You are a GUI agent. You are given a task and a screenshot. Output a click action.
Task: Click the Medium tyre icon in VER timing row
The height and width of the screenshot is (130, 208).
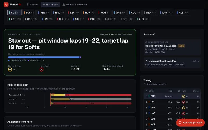184,108
